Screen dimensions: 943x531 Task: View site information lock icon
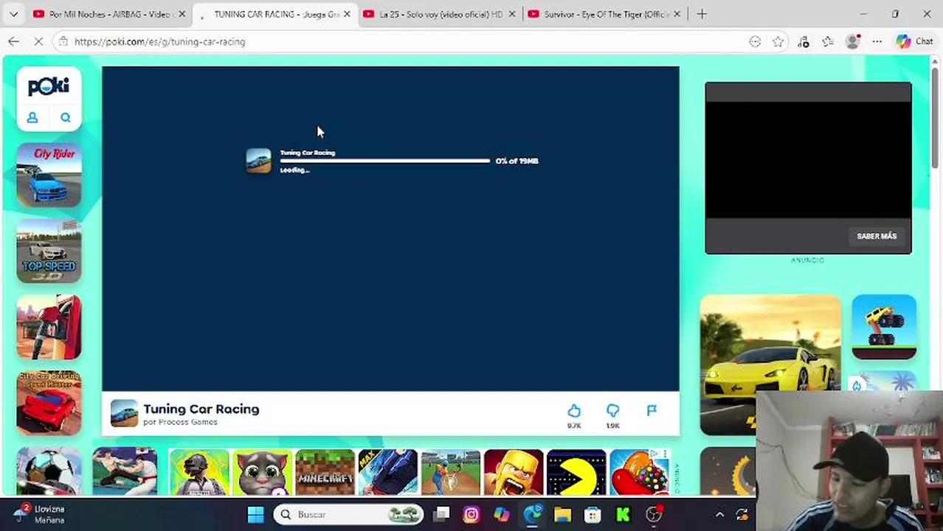click(63, 42)
